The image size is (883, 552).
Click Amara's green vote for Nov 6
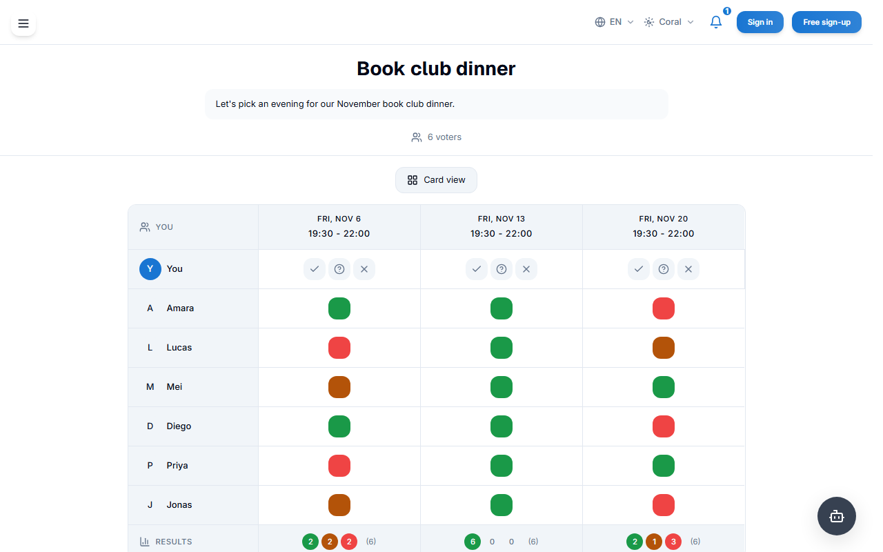tap(339, 308)
